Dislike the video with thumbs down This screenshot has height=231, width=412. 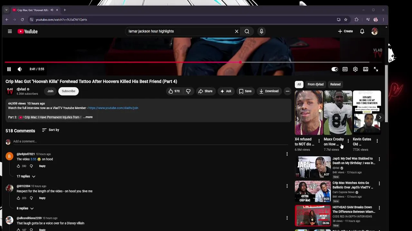tap(188, 91)
